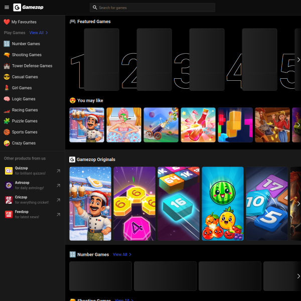Open cowboy saloon game thumbnail
This screenshot has height=301, width=301.
pos(272,125)
